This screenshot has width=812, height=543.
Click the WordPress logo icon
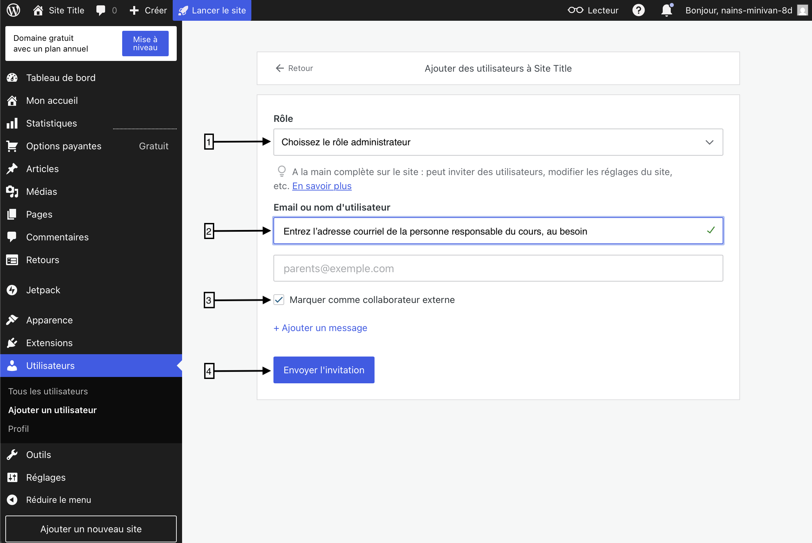point(13,10)
